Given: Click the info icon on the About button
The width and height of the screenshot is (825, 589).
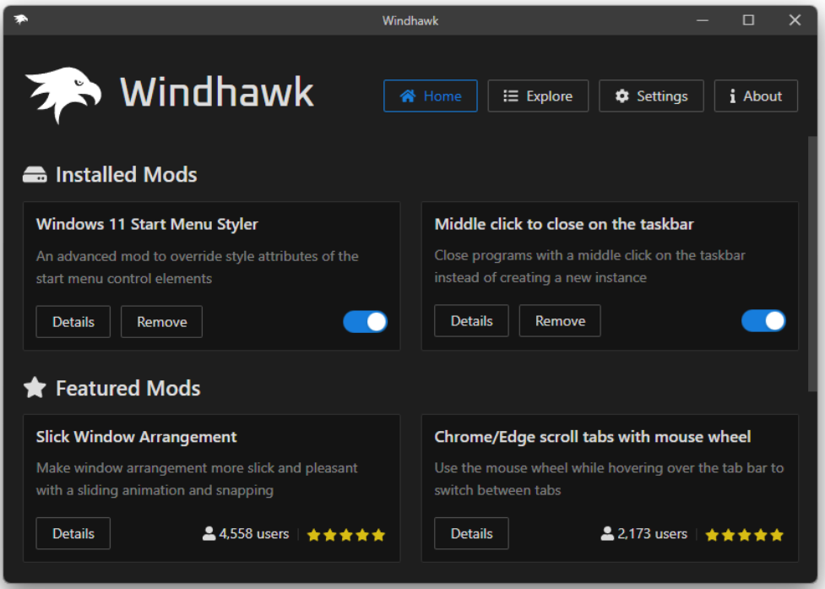Looking at the screenshot, I should 732,95.
